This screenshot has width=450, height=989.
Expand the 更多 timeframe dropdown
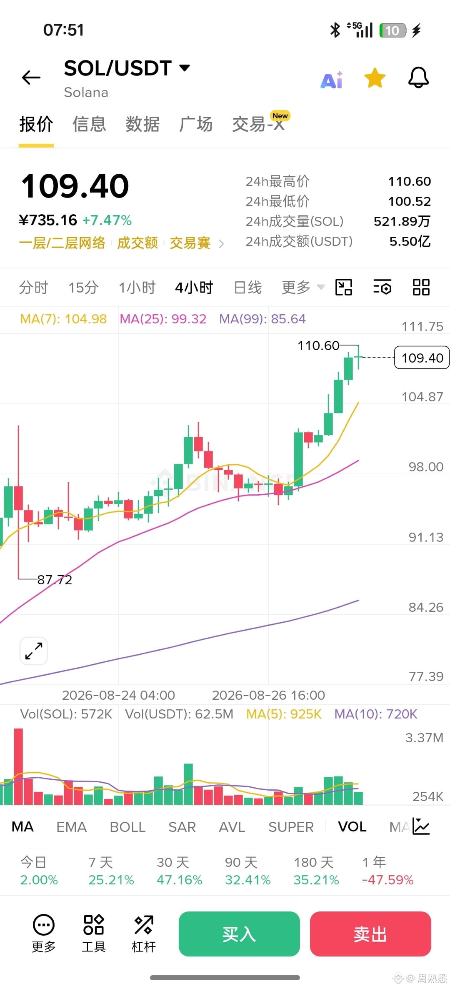(303, 287)
